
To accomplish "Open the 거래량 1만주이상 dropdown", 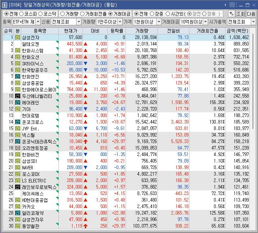I will click(x=120, y=22).
